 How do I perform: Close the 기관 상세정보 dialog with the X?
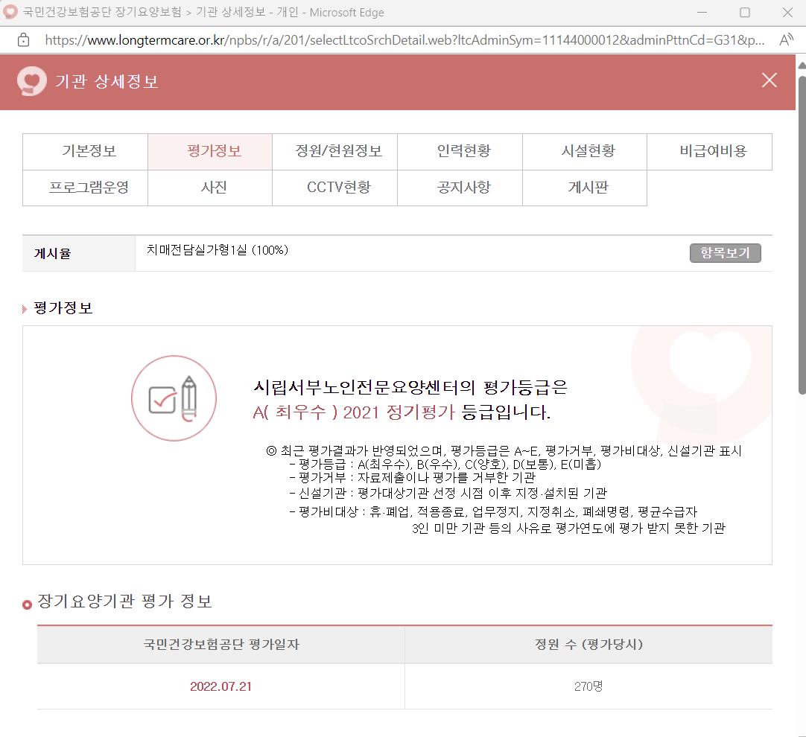point(769,80)
